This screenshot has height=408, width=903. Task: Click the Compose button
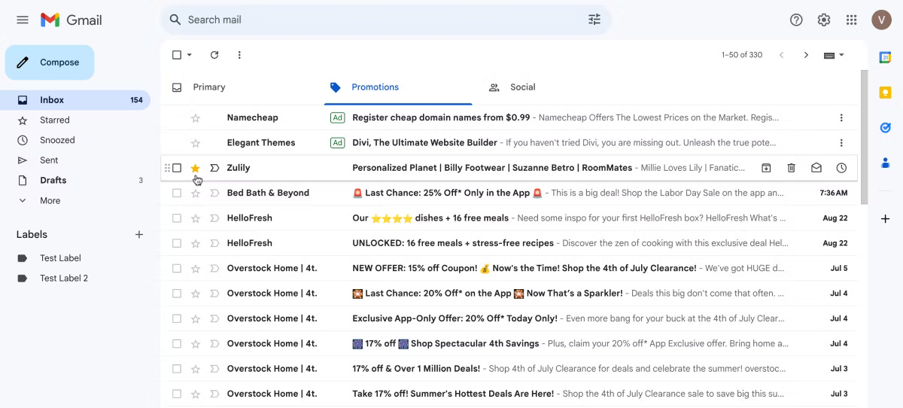click(50, 62)
